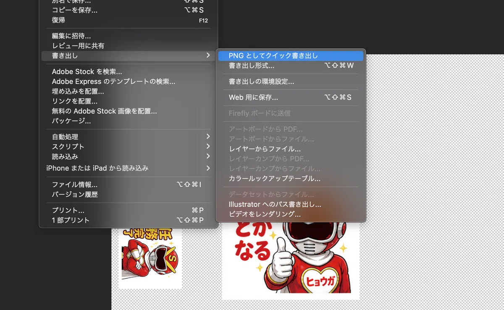
Task: Select リンクを配置...
Action: pyautogui.click(x=129, y=102)
